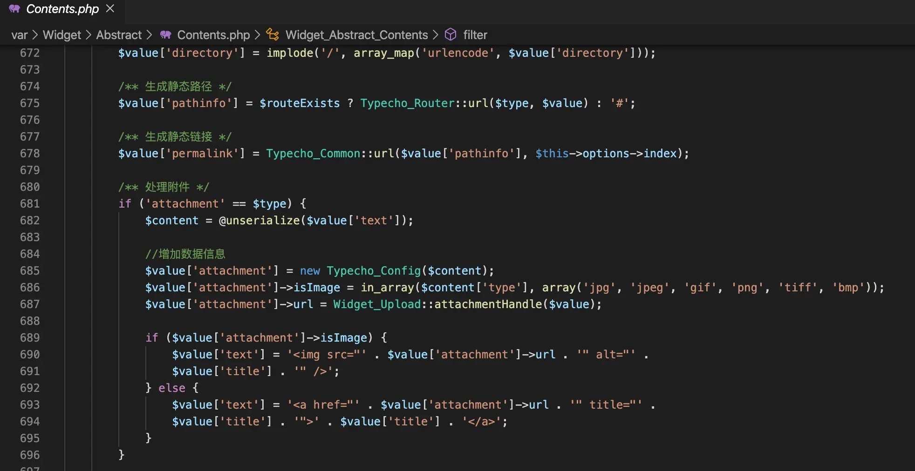Click the '//增加数据信息' comment
The image size is (915, 471).
(185, 254)
